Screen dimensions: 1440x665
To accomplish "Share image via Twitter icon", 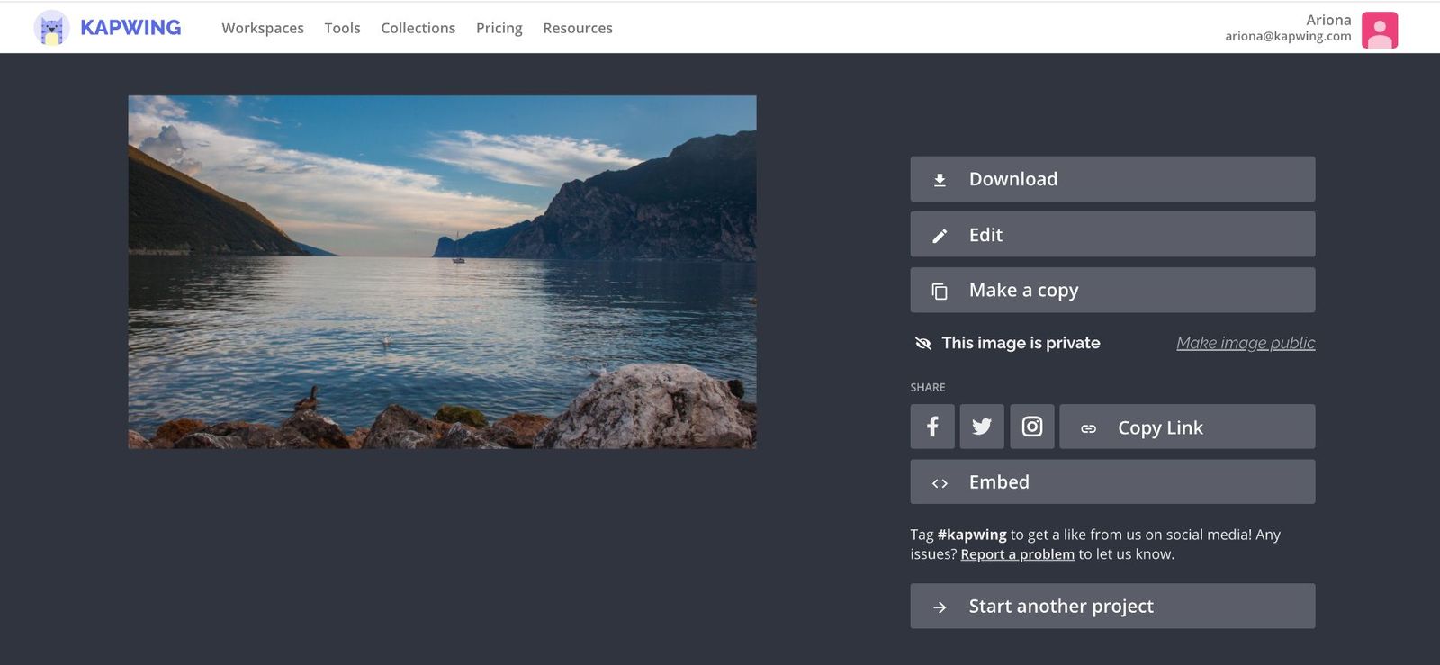I will pos(982,427).
